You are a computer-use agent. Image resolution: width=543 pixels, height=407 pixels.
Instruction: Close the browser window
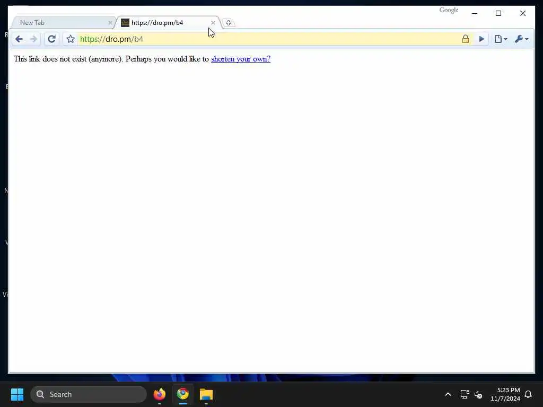pos(522,13)
